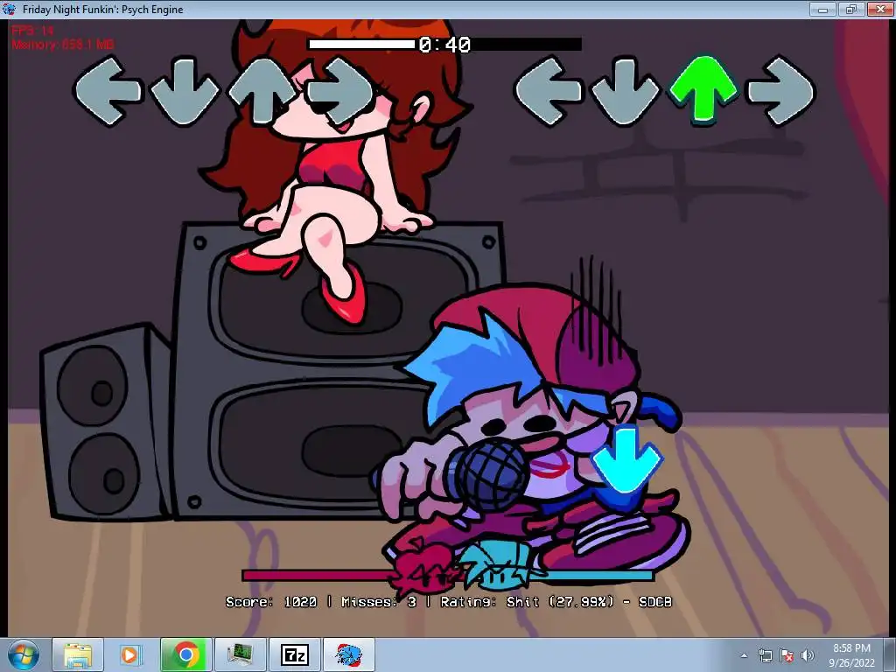896x672 pixels.
Task: Click the volume speaker tray icon
Action: 808,655
